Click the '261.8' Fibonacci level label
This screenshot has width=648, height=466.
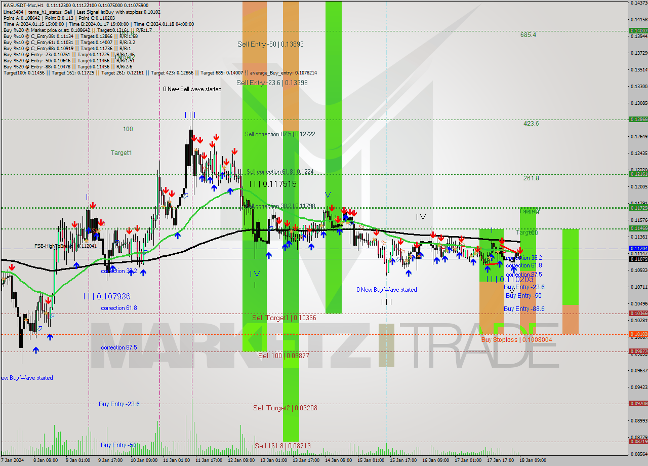[x=531, y=178]
